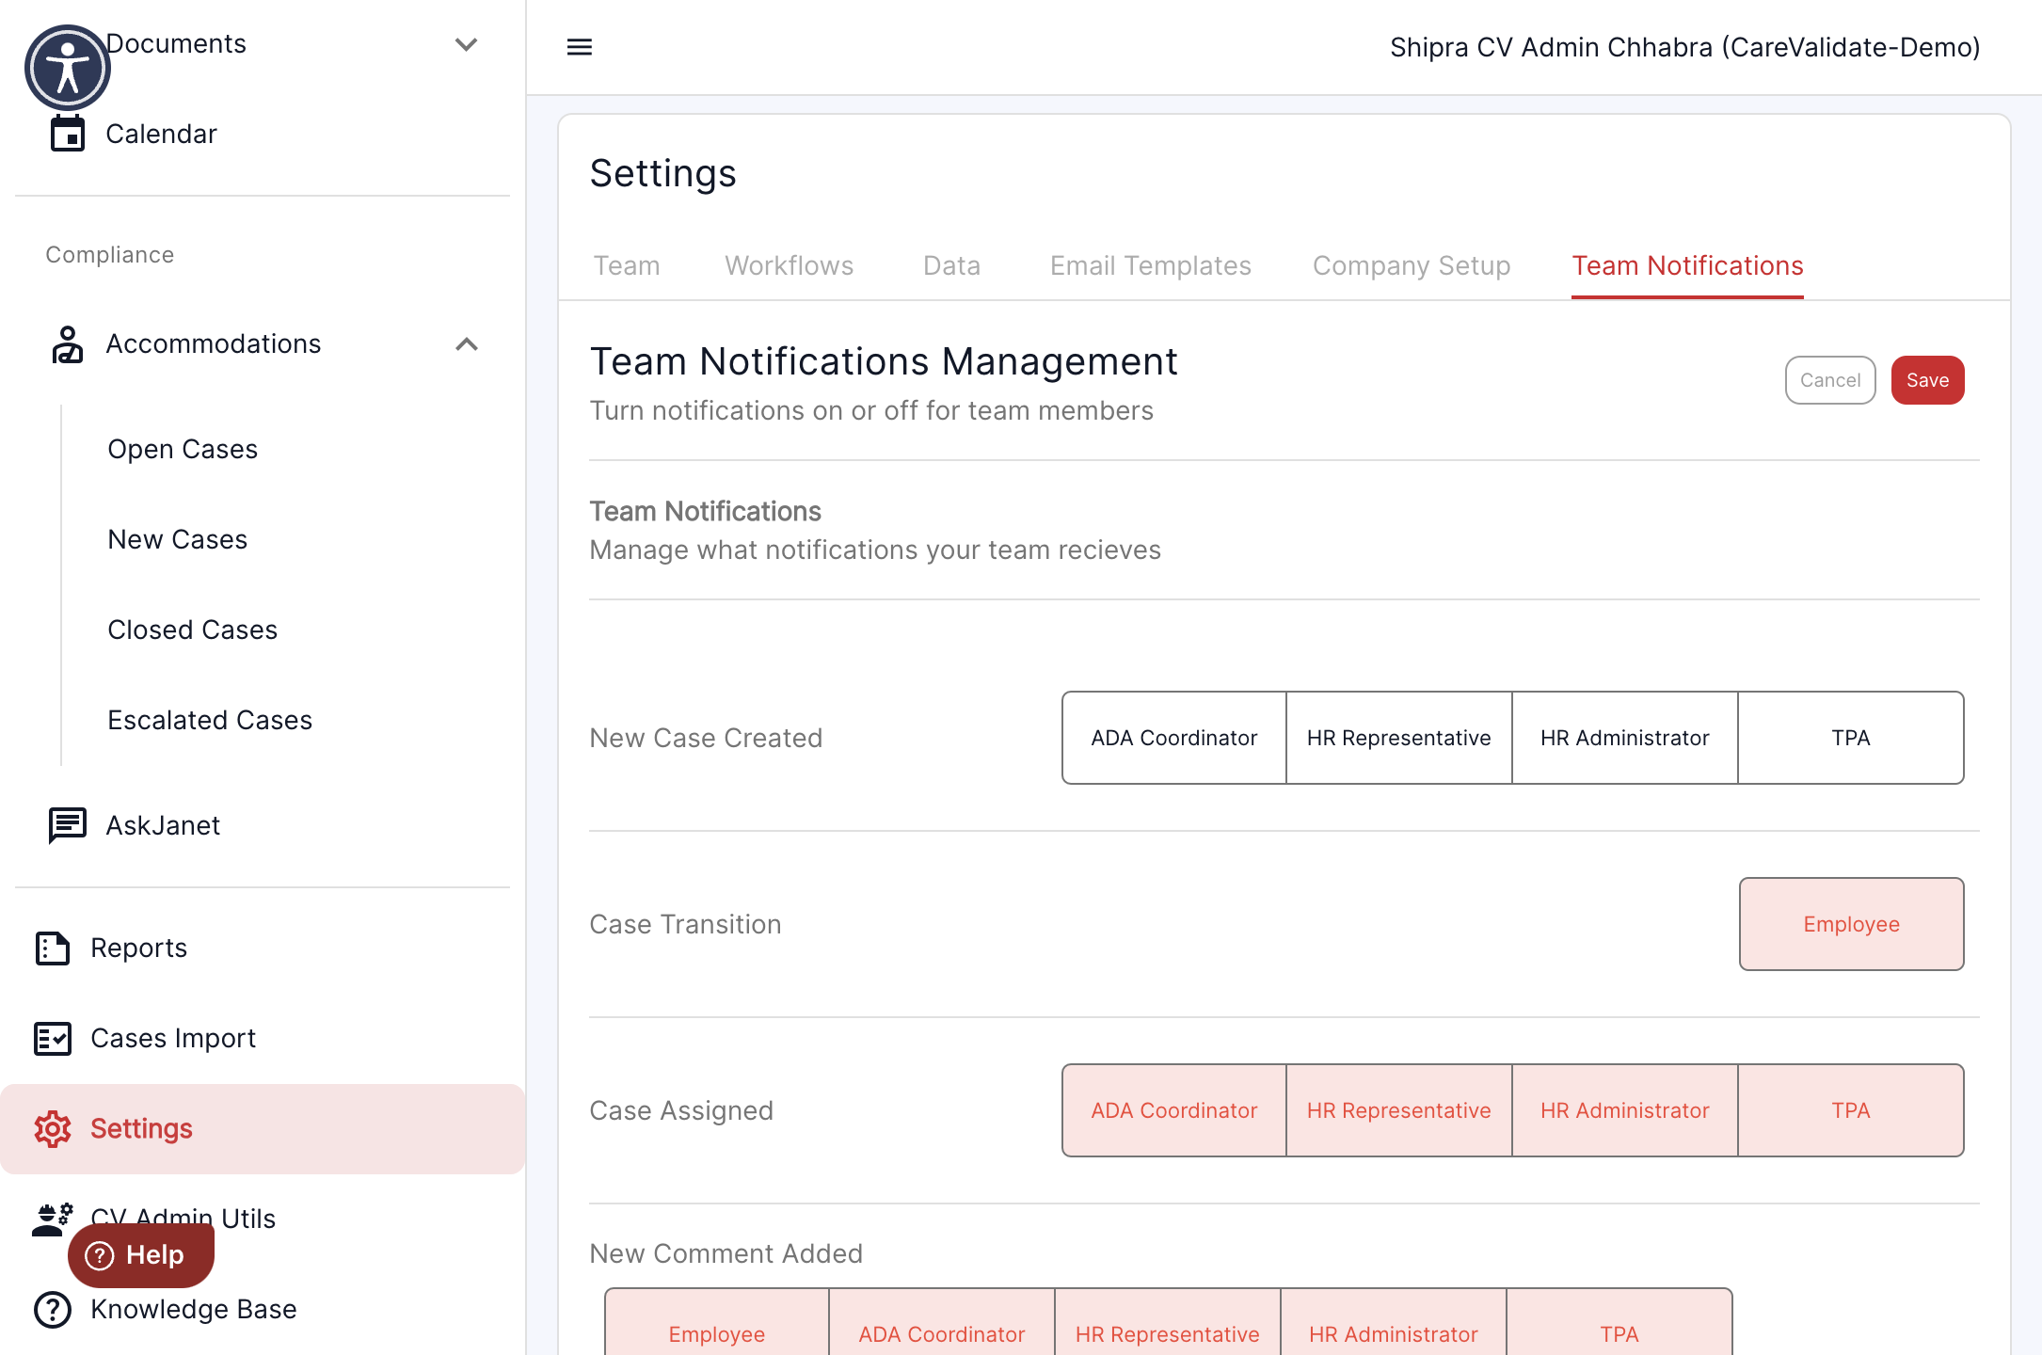This screenshot has height=1355, width=2042.
Task: Click the Knowledge Base question icon
Action: [x=53, y=1309]
